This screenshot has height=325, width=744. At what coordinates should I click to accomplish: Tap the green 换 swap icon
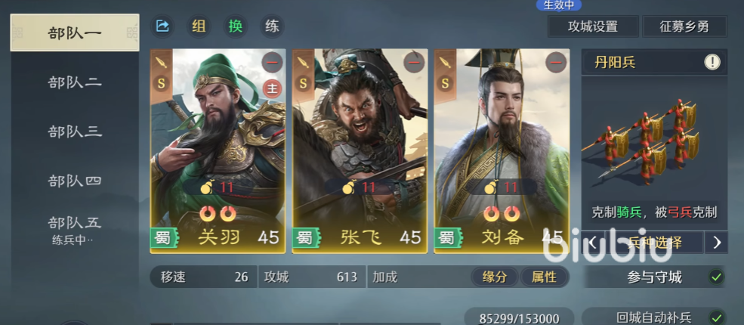tap(236, 26)
